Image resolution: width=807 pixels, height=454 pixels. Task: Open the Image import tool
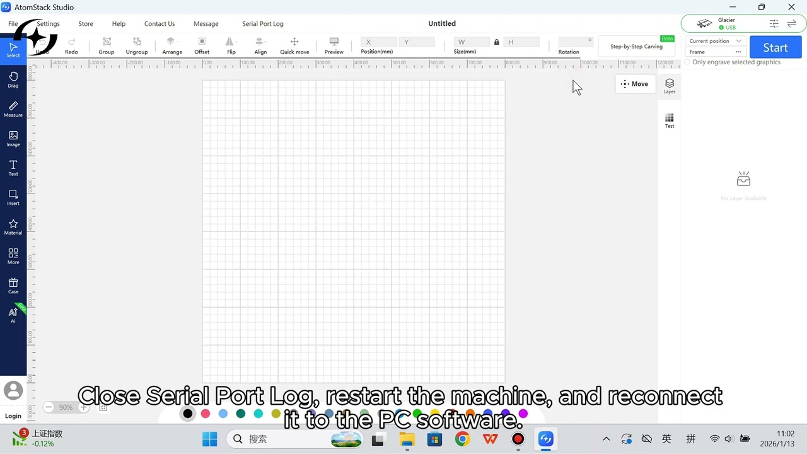click(13, 139)
